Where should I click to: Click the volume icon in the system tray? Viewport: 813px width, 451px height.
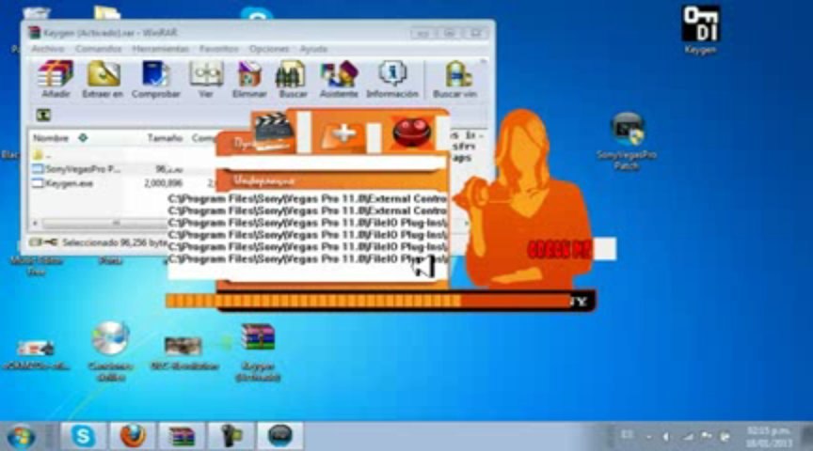click(666, 437)
